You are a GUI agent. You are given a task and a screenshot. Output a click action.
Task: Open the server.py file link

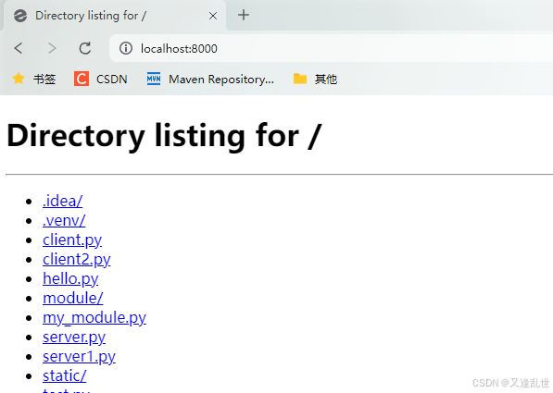point(74,338)
